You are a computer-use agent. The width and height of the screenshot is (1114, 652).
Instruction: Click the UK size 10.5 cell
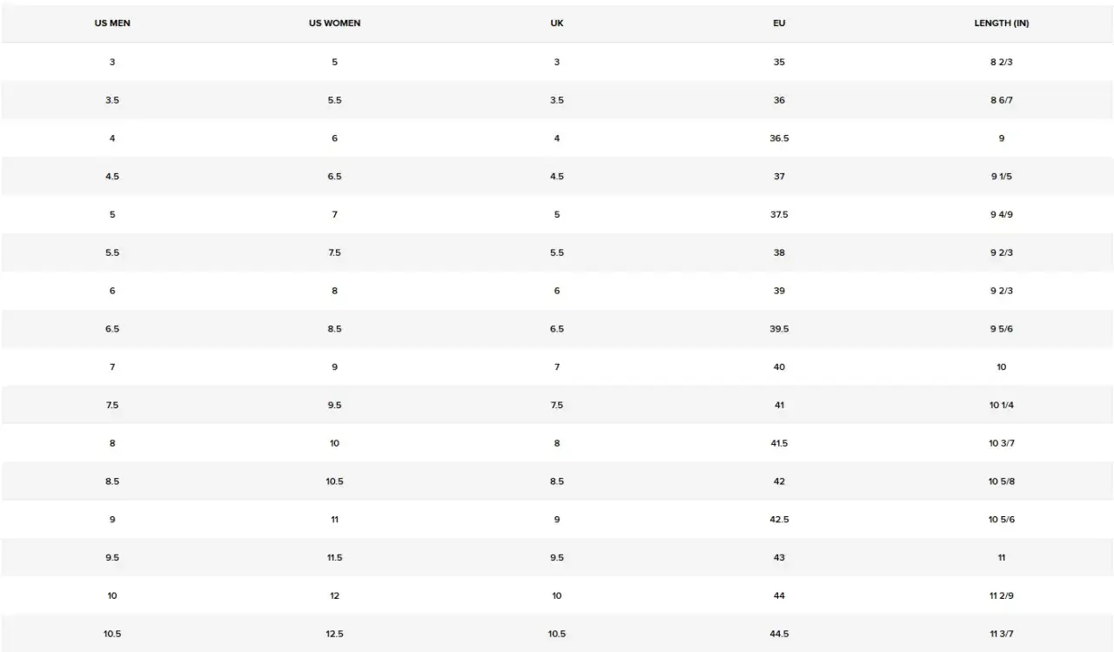(557, 634)
